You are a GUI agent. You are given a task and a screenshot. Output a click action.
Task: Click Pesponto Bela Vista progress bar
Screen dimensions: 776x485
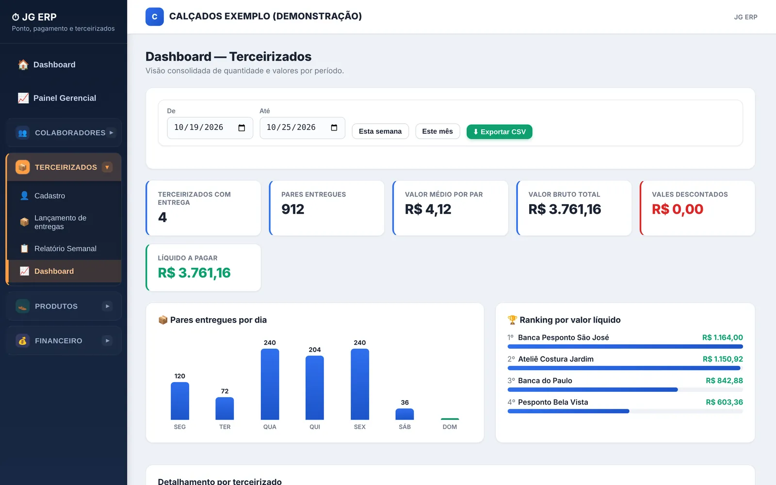coord(625,411)
